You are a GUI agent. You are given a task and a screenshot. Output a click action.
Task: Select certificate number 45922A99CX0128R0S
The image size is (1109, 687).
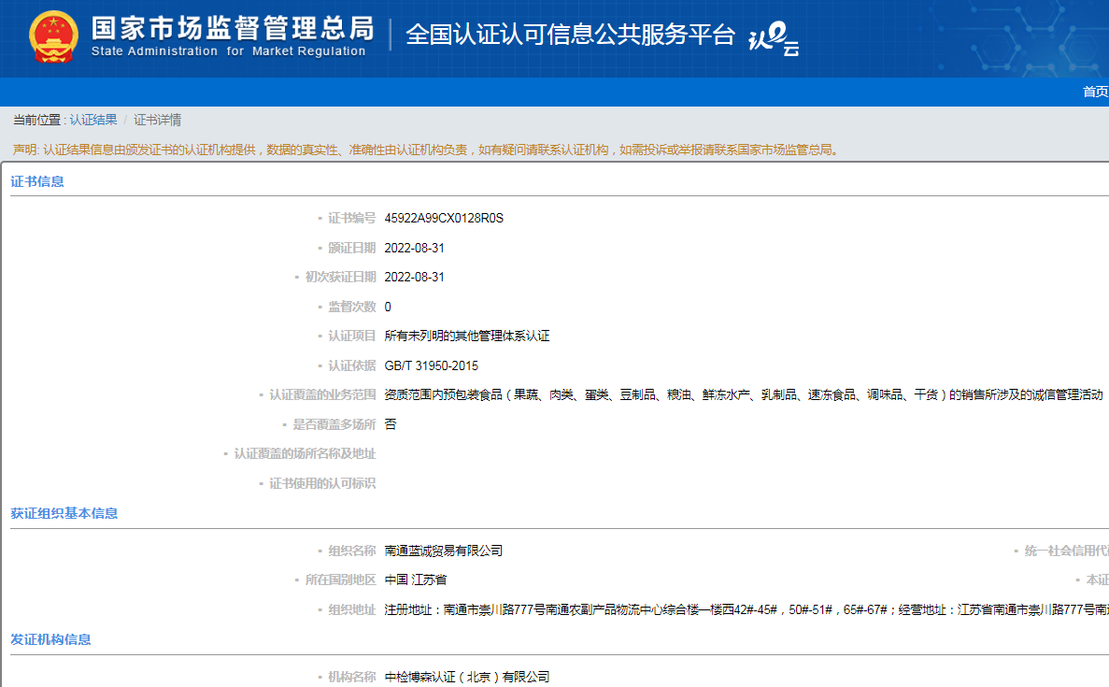pos(444,218)
